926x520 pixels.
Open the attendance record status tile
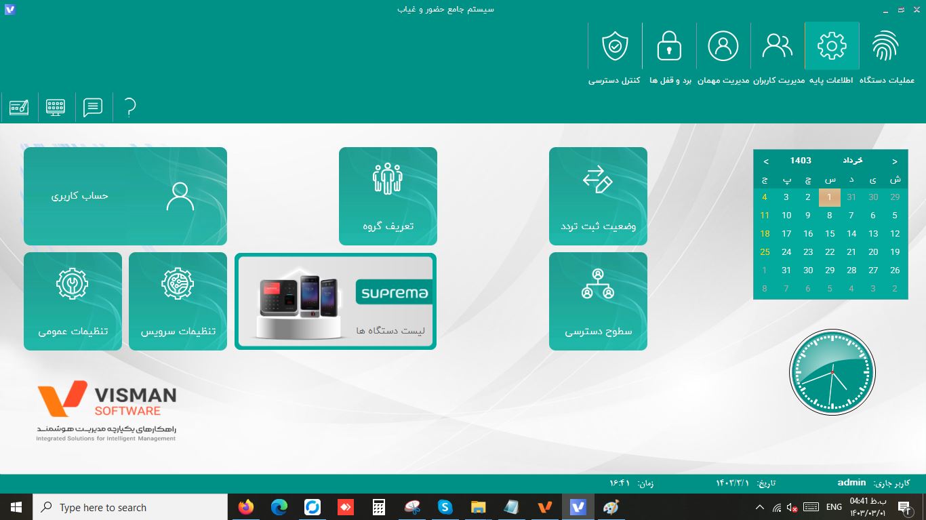click(x=598, y=196)
